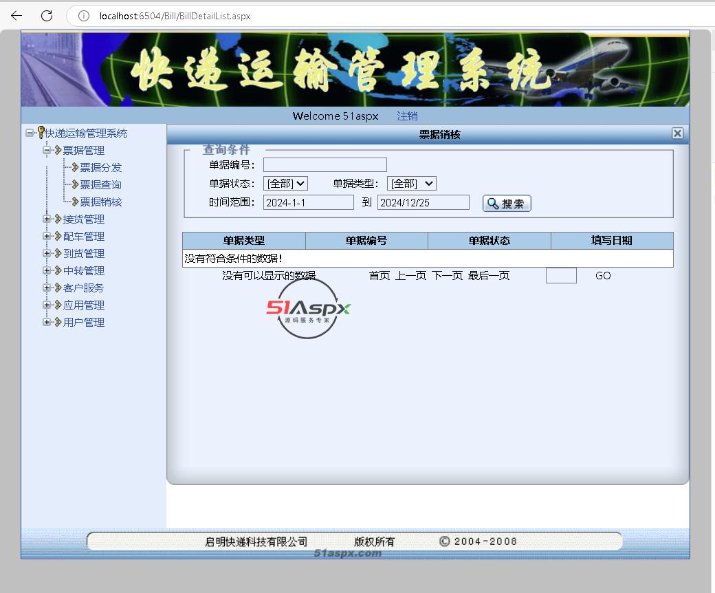Click the 单据编号 column header
Viewport: 715px width, 593px height.
(366, 240)
